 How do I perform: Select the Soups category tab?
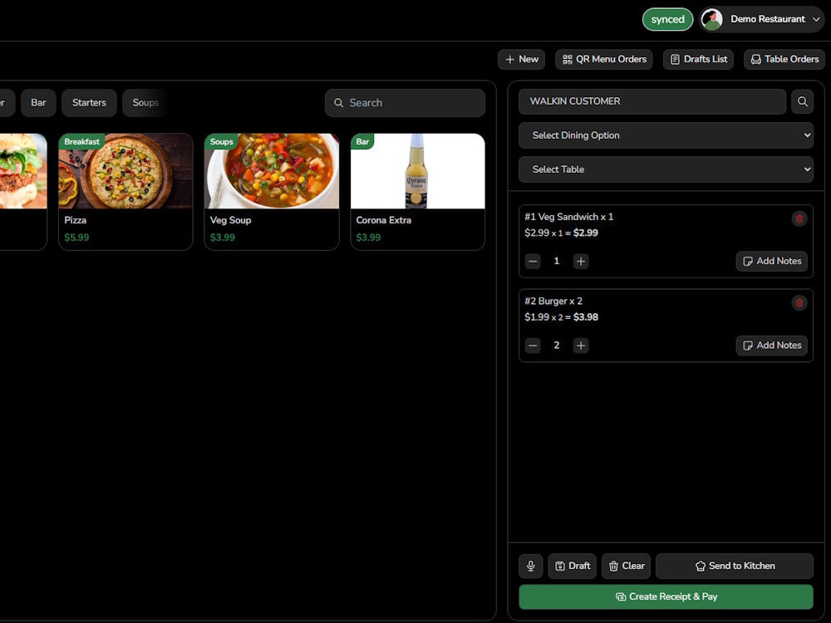145,103
